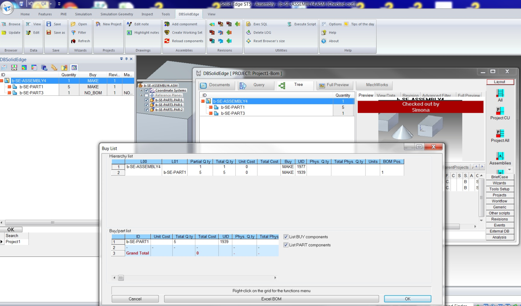The image size is (521, 306).
Task: Advance tabs with right arrow near ParentProjects
Action: (482, 167)
